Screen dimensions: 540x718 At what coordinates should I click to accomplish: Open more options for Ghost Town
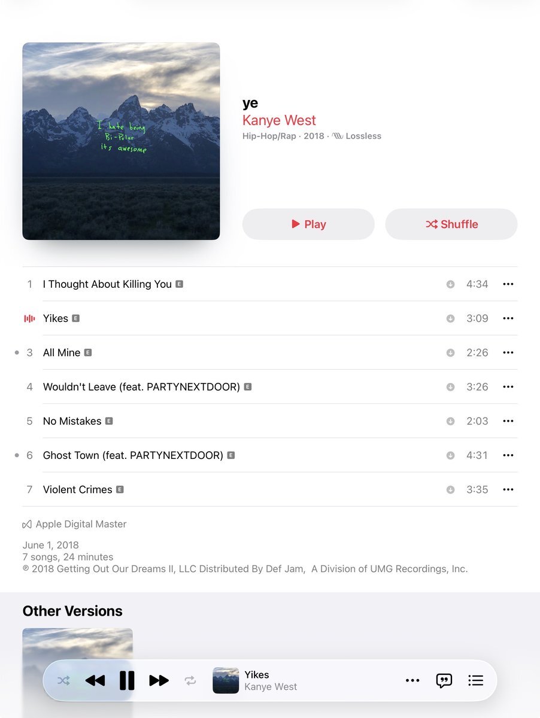pyautogui.click(x=508, y=455)
